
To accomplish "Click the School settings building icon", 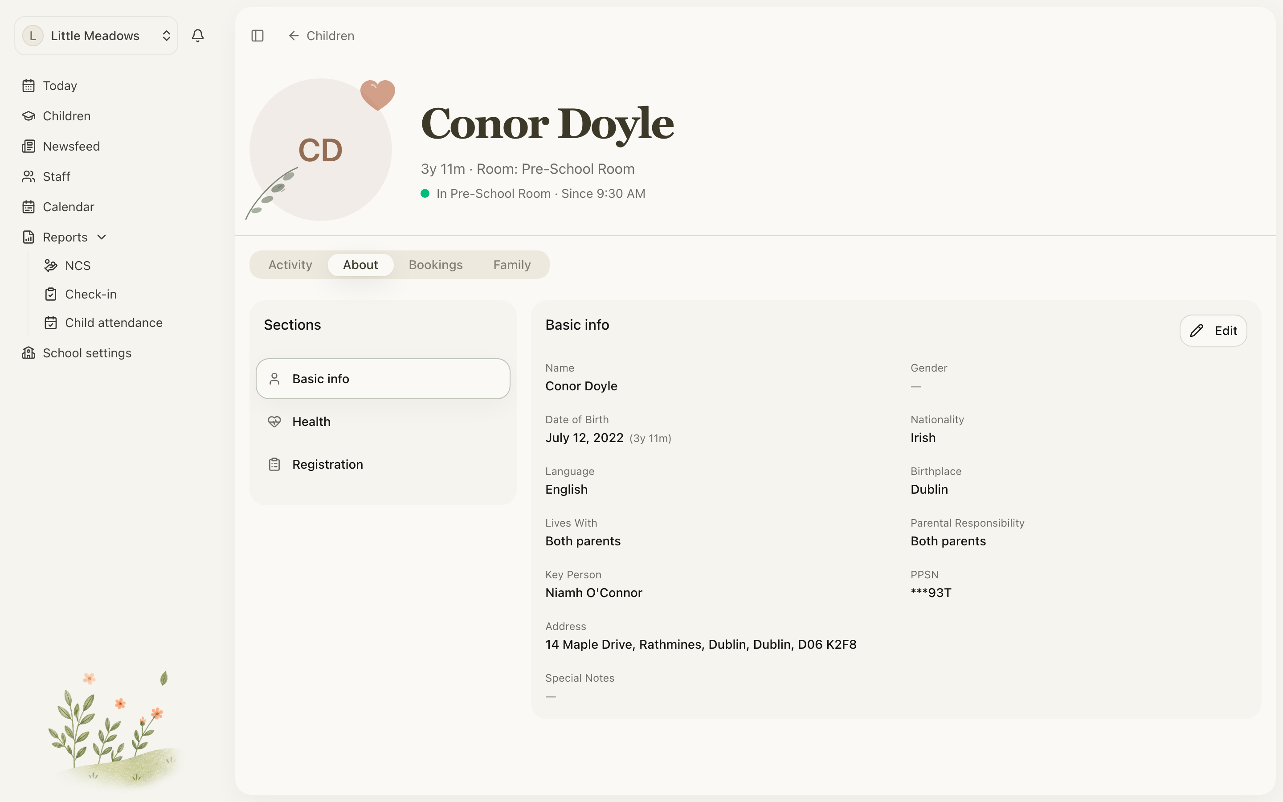I will click(x=29, y=353).
